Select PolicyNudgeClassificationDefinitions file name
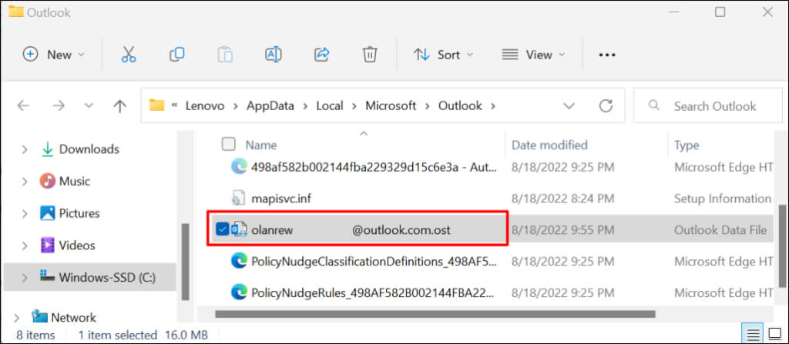The image size is (789, 344). click(374, 261)
